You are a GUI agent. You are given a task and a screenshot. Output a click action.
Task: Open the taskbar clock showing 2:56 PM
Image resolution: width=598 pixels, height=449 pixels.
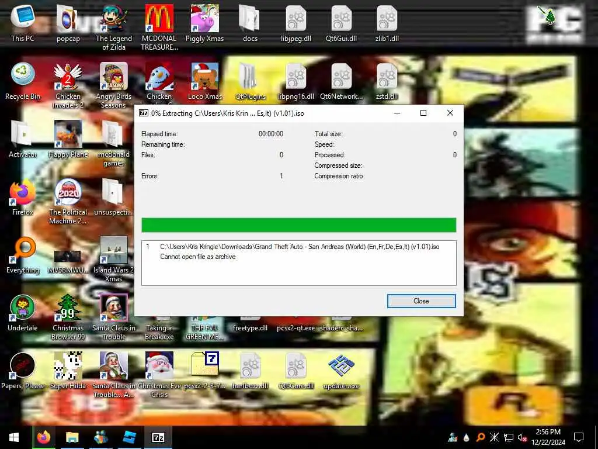(x=548, y=437)
